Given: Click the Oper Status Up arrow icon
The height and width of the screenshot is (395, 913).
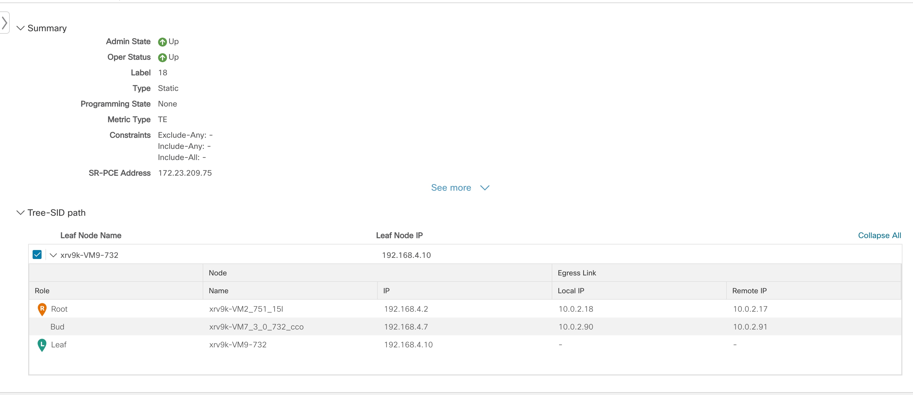Looking at the screenshot, I should (x=162, y=57).
